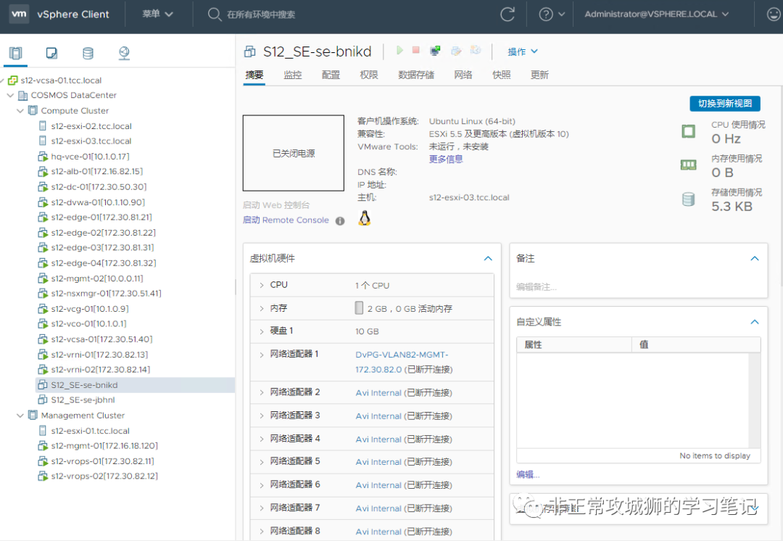Click the Linux penguin icon
The height and width of the screenshot is (541, 783).
365,218
